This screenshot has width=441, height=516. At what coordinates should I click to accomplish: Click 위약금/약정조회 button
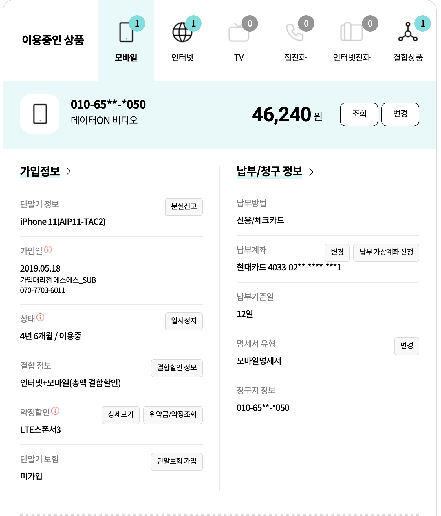pos(173,415)
